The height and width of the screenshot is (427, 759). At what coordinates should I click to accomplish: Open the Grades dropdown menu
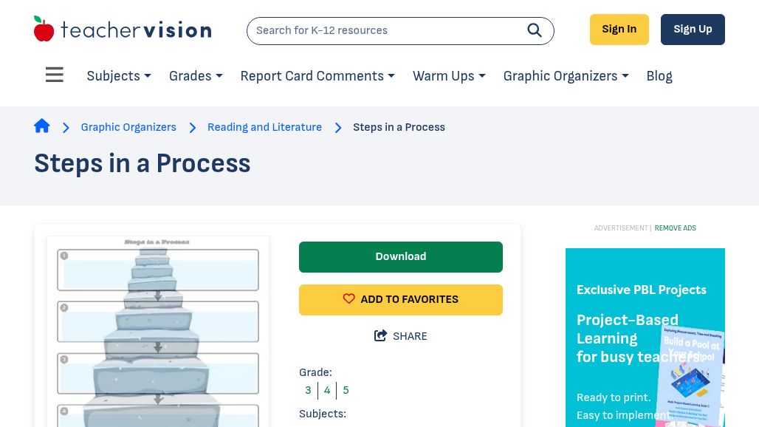[195, 76]
